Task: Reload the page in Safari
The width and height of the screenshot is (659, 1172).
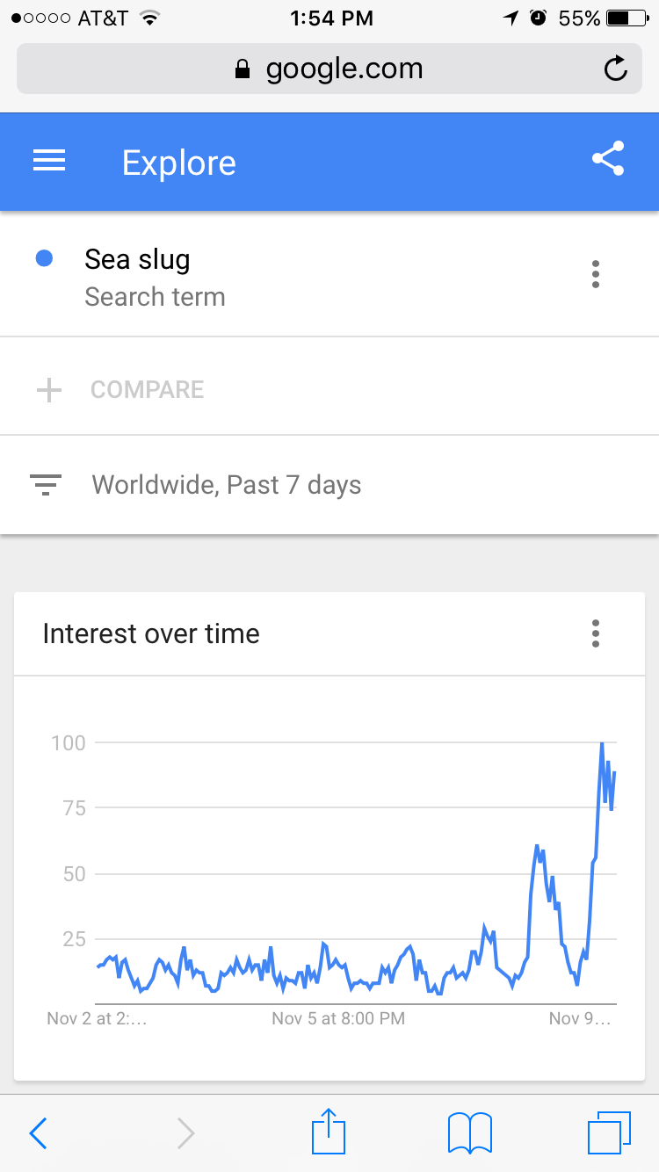Action: pyautogui.click(x=616, y=69)
